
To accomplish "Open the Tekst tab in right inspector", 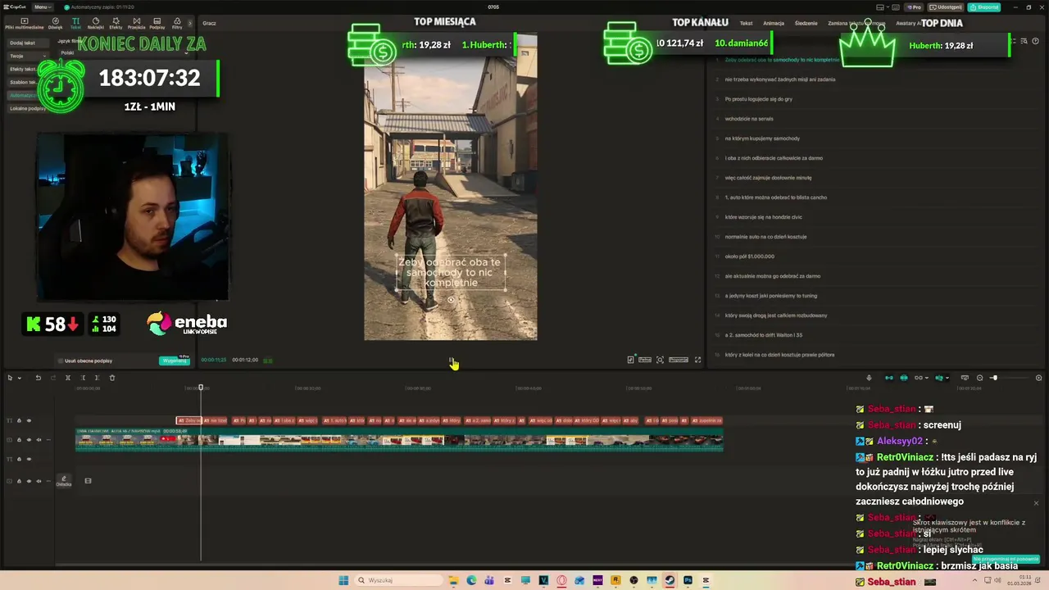I will pyautogui.click(x=746, y=23).
